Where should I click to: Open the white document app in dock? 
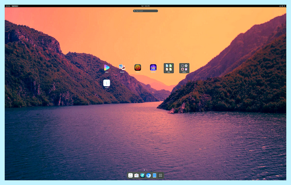coord(130,175)
